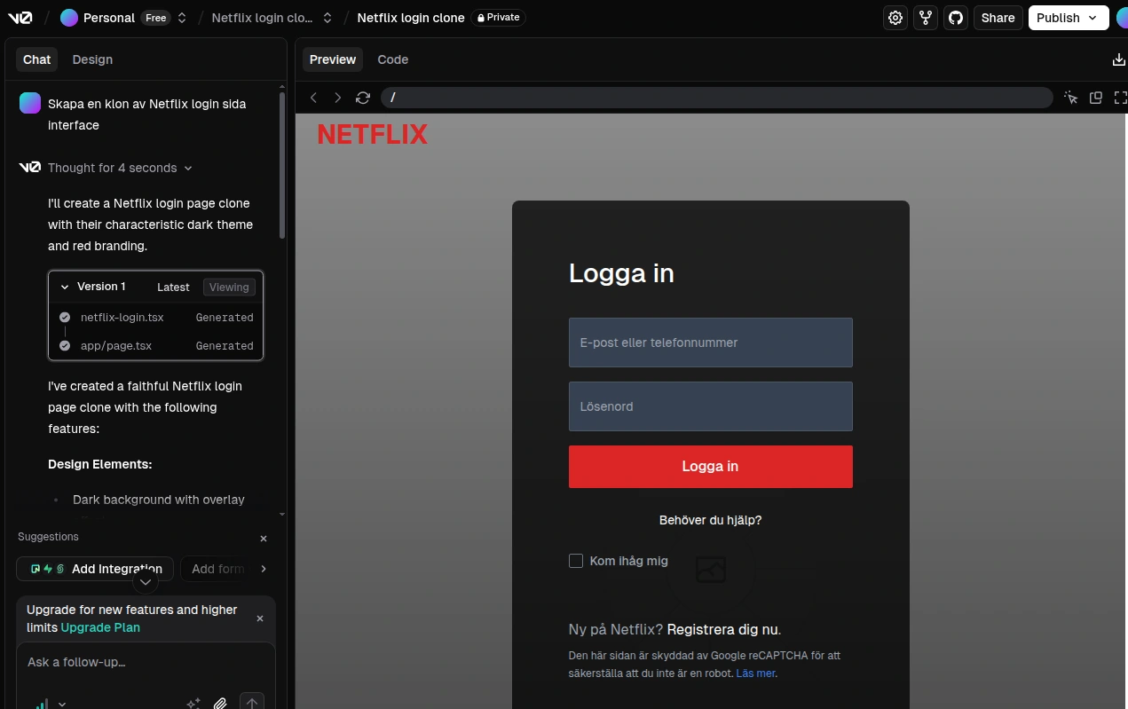
Task: Select the Preview tab
Action: [x=333, y=59]
